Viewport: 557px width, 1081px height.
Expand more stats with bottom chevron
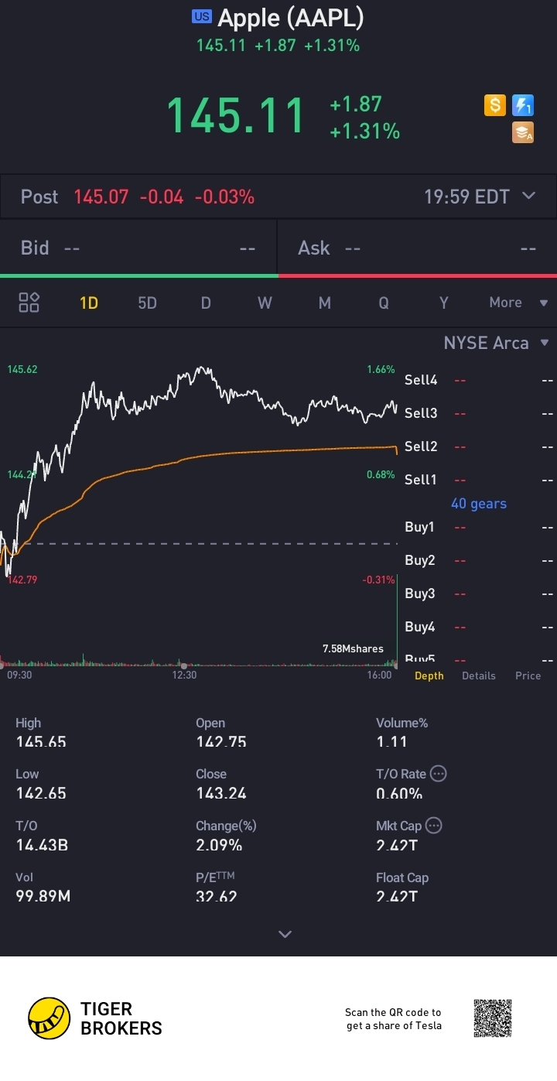[285, 934]
